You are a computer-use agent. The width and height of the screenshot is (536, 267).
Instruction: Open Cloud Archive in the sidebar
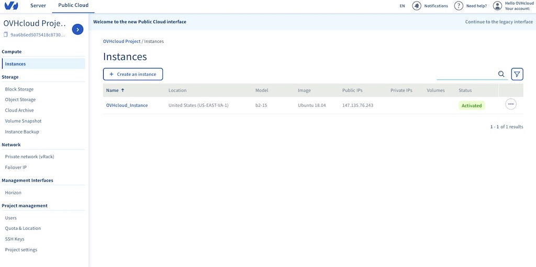[x=19, y=110]
